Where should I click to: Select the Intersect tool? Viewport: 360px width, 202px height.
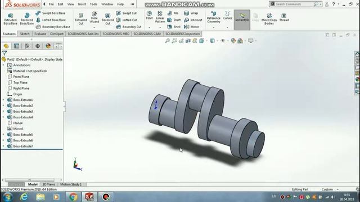click(x=193, y=20)
